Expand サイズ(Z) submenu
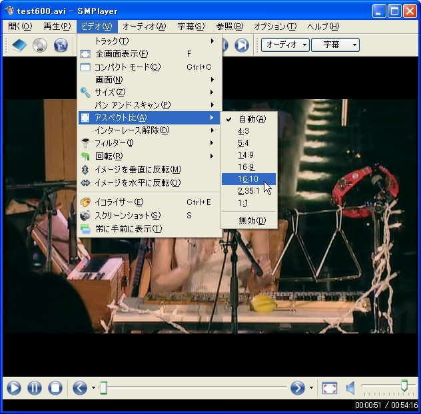Screen dimensions: 421x414 [150, 93]
